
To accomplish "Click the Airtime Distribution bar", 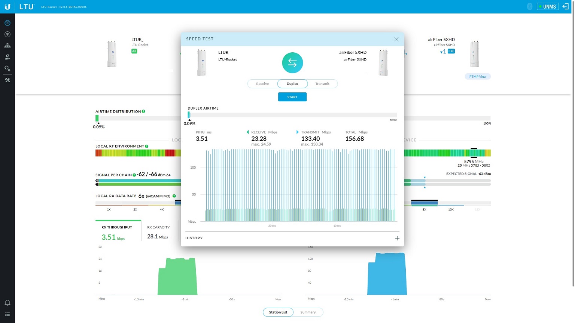I will pyautogui.click(x=138, y=118).
